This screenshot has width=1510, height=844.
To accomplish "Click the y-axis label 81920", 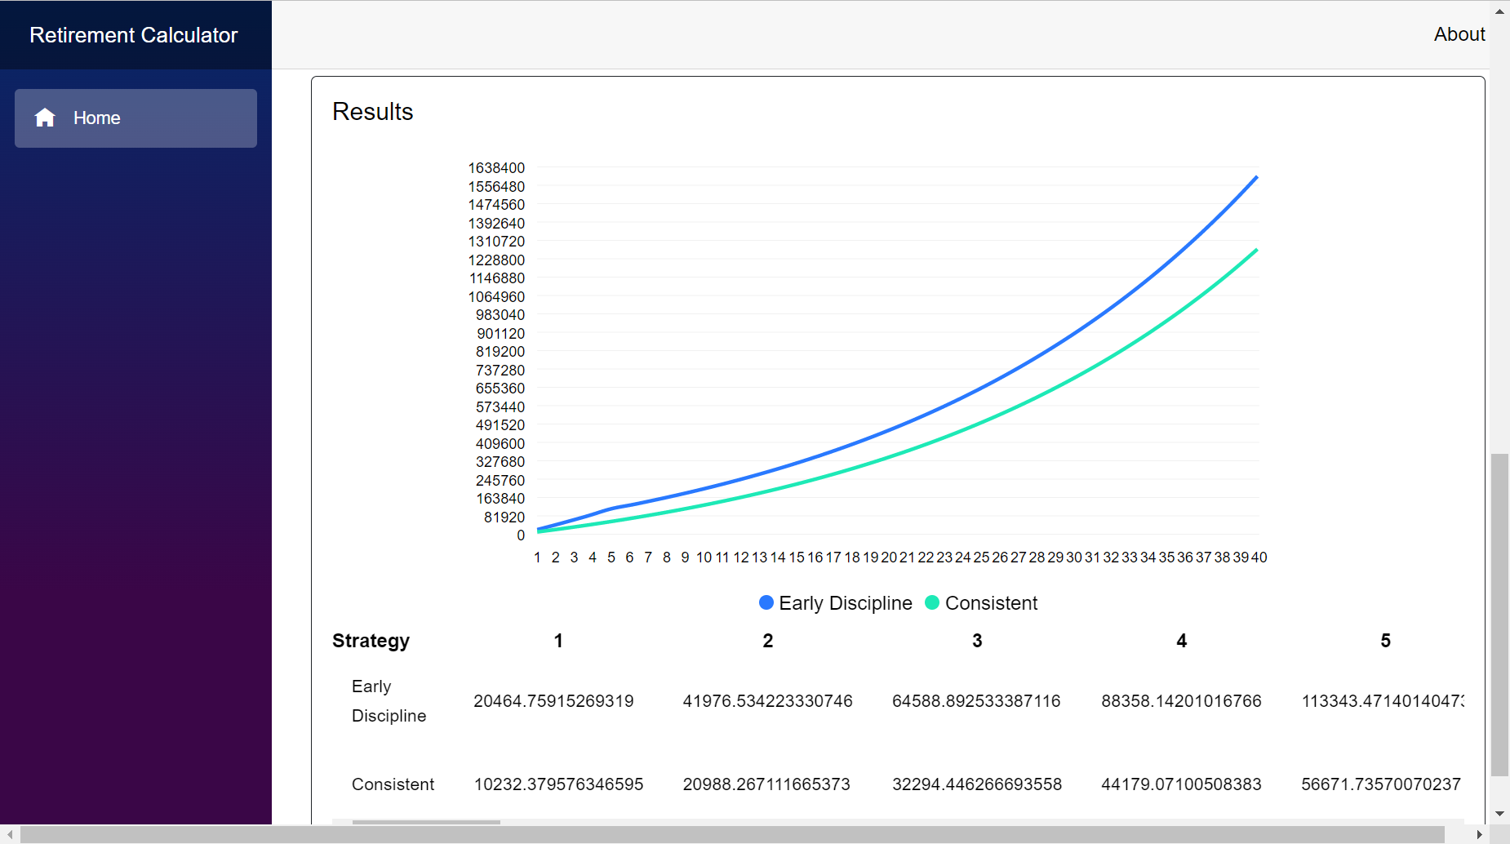I will 504,518.
